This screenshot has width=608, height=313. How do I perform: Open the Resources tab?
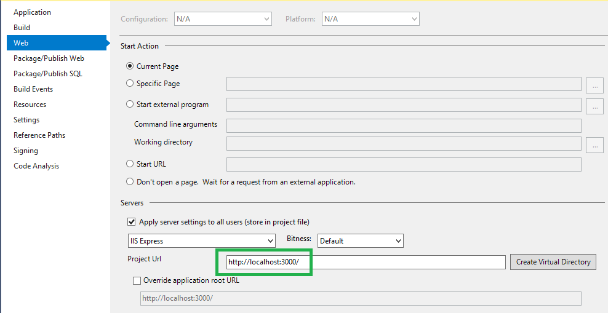point(30,105)
